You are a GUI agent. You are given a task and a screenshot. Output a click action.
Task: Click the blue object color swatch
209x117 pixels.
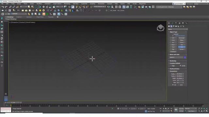click(x=185, y=57)
